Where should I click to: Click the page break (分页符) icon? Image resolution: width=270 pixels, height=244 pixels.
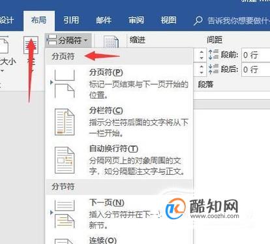coord(65,84)
